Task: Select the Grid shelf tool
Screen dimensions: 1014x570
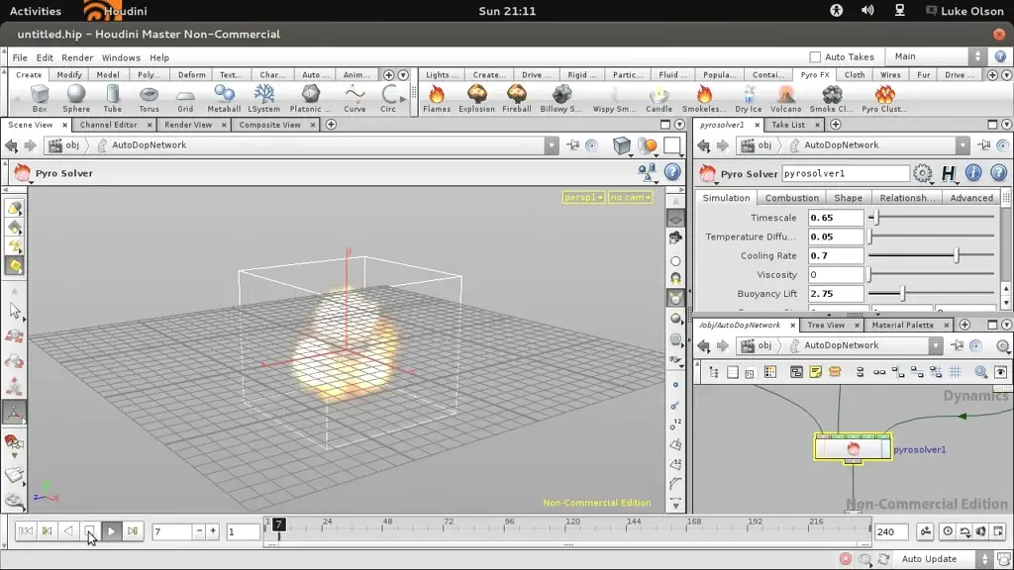Action: click(185, 98)
